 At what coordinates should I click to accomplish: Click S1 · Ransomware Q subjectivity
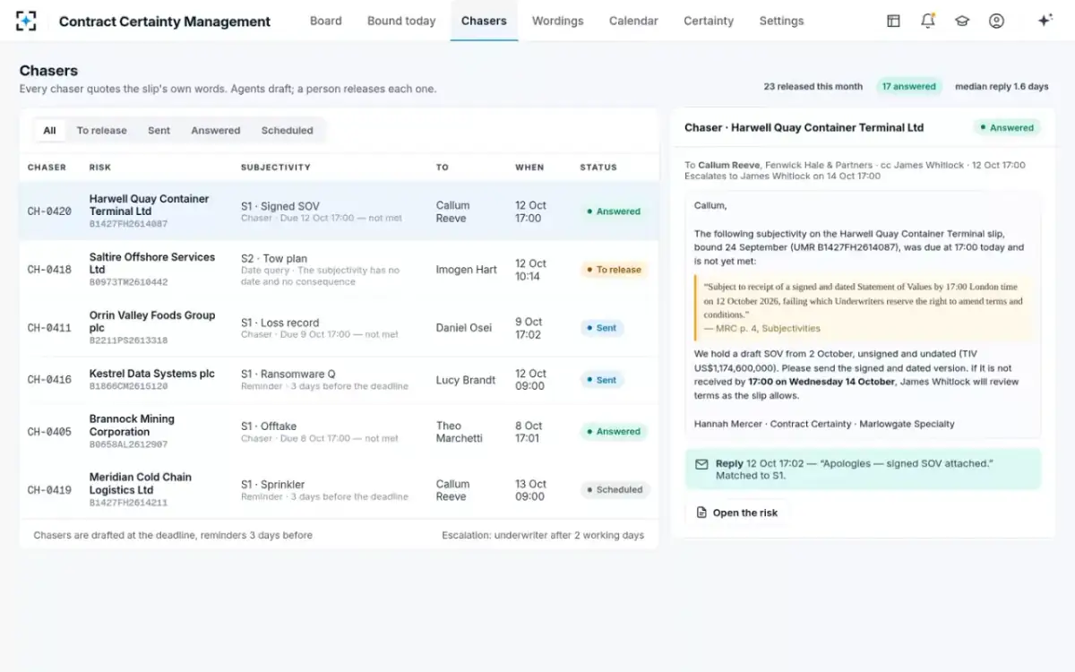pyautogui.click(x=288, y=375)
